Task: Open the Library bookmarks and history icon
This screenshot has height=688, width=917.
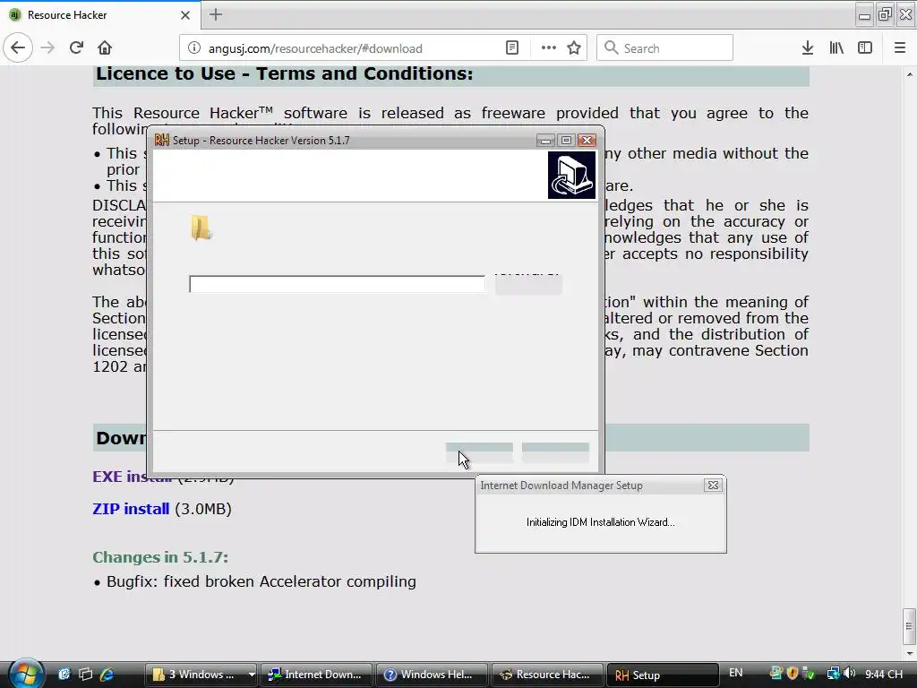Action: click(x=836, y=48)
